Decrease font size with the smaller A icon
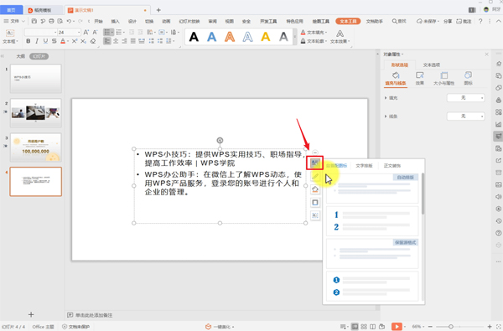Screen dimensions: 503x331 pos(96,32)
